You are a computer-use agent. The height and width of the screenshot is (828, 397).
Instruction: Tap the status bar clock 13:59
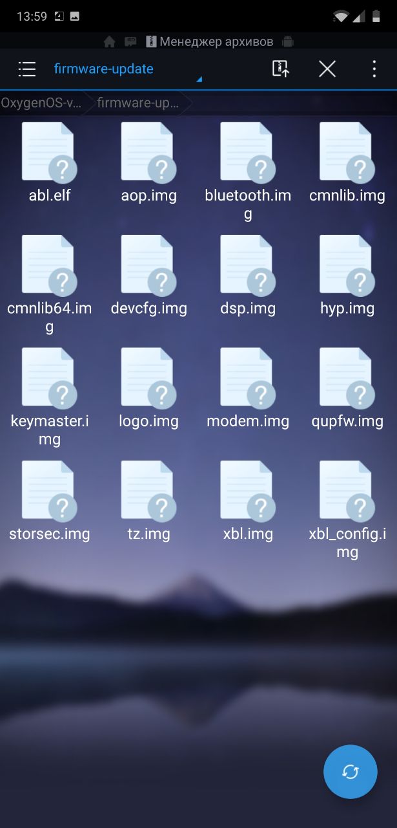32,17
